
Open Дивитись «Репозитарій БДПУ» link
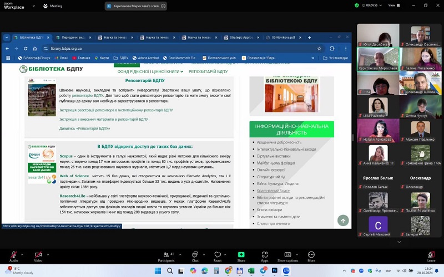click(85, 129)
